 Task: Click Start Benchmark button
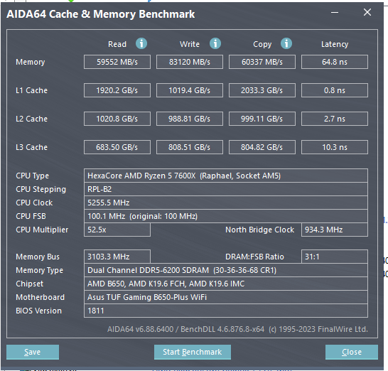pyautogui.click(x=193, y=352)
